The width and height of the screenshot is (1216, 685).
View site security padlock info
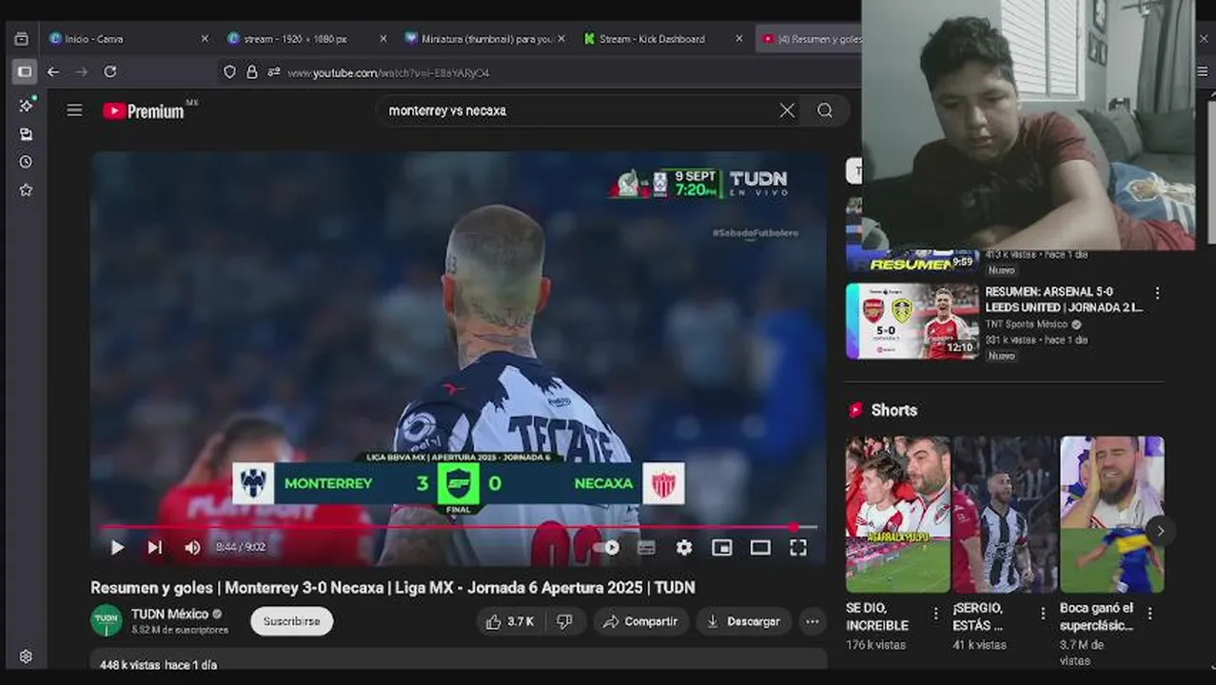(x=252, y=72)
